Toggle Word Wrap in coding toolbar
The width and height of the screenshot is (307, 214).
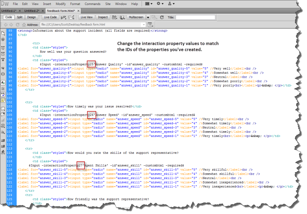(3, 94)
